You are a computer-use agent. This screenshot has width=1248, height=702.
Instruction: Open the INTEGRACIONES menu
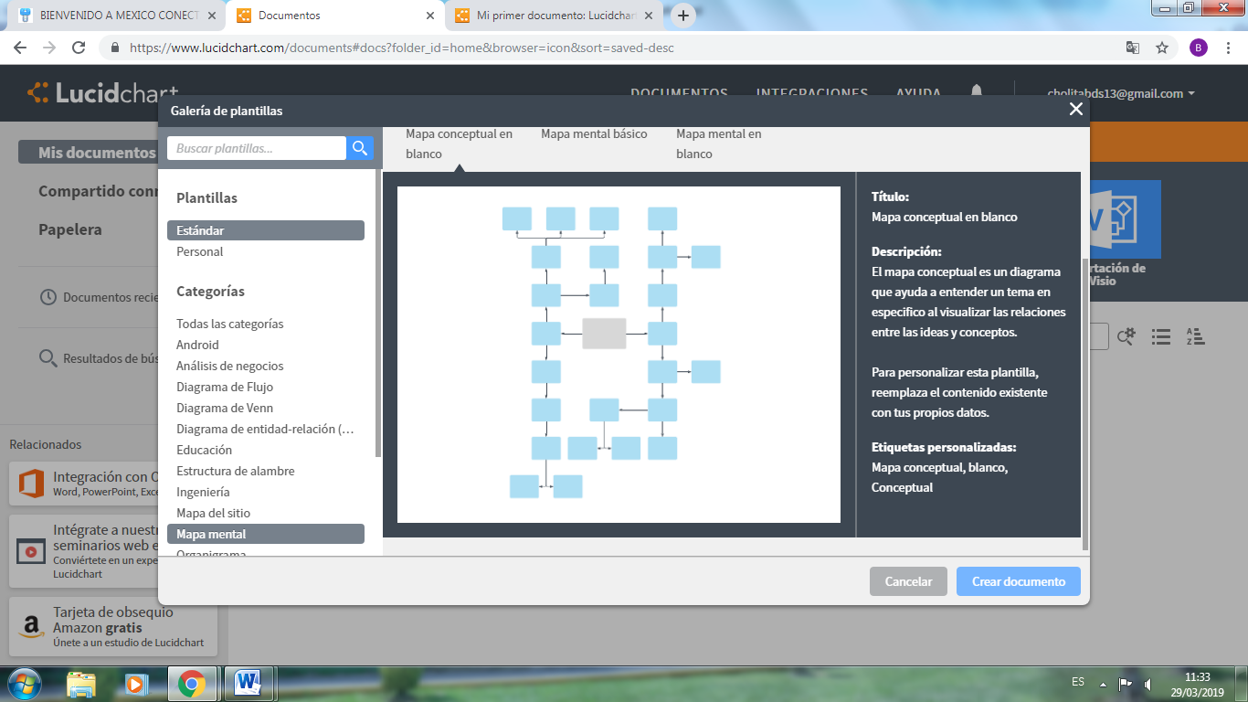[x=811, y=92]
